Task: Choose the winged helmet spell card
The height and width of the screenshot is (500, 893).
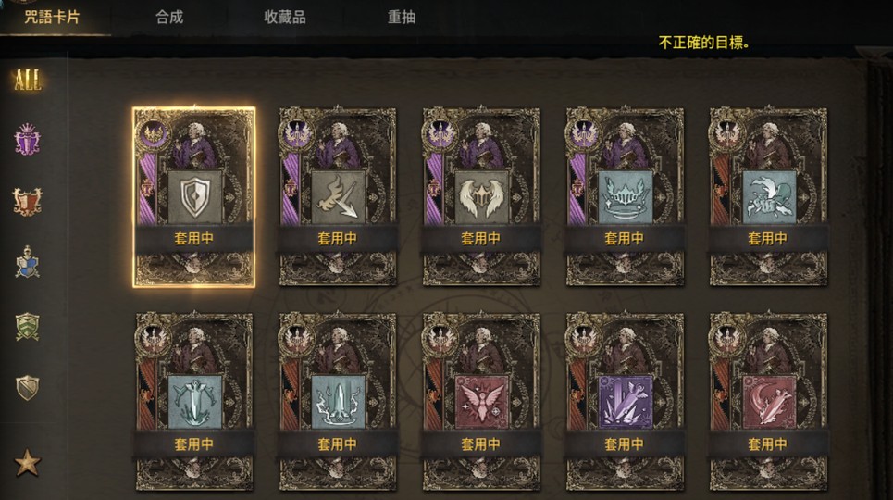Action: point(480,196)
